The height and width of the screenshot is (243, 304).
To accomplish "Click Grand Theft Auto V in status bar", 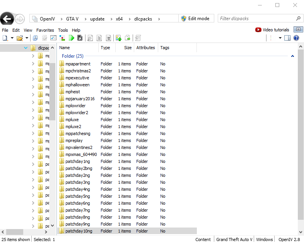I will pyautogui.click(x=234, y=240).
